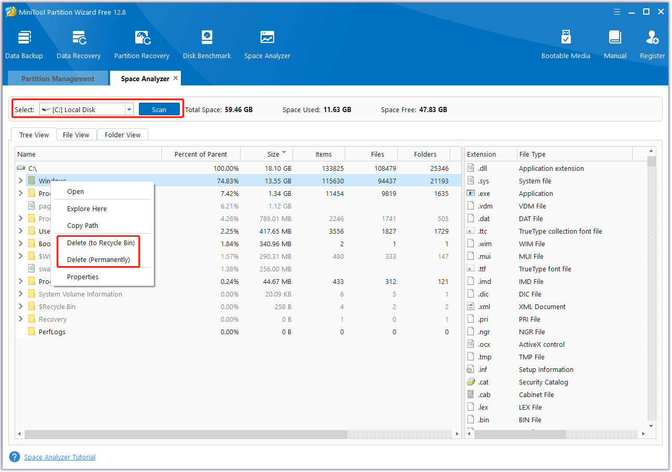The image size is (672, 472).
Task: Click the 13.55 GB size value
Action: (279, 181)
